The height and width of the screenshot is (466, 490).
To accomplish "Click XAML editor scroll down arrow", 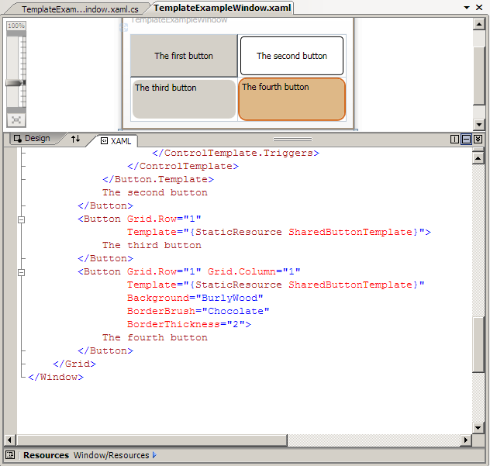I will 478,427.
